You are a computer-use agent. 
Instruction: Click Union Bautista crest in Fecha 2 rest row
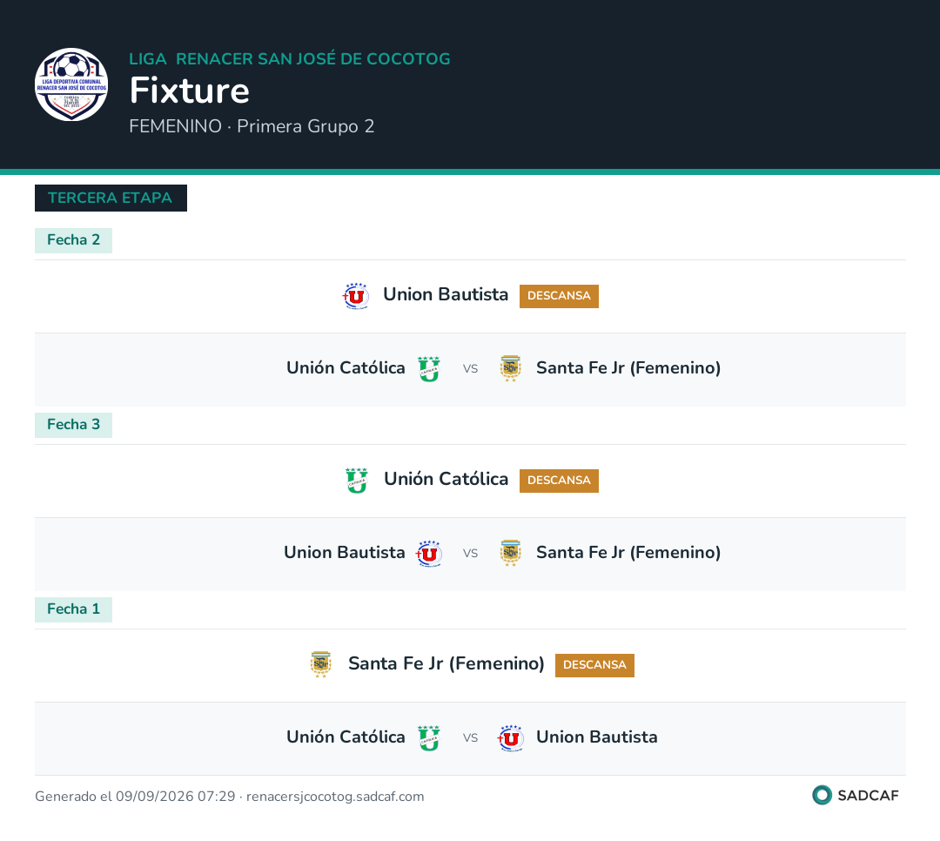356,296
